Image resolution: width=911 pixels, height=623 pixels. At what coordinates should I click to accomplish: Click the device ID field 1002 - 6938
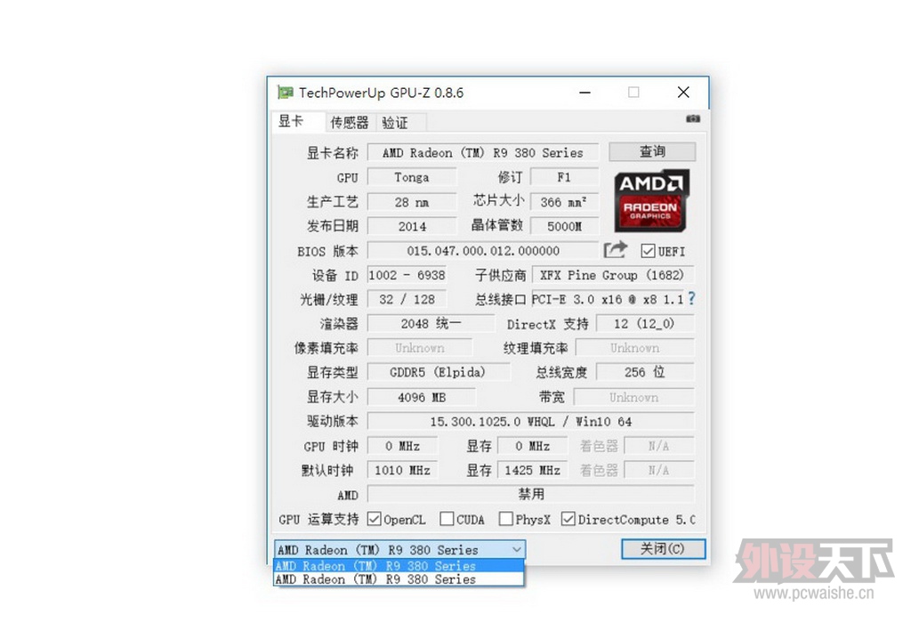click(407, 275)
